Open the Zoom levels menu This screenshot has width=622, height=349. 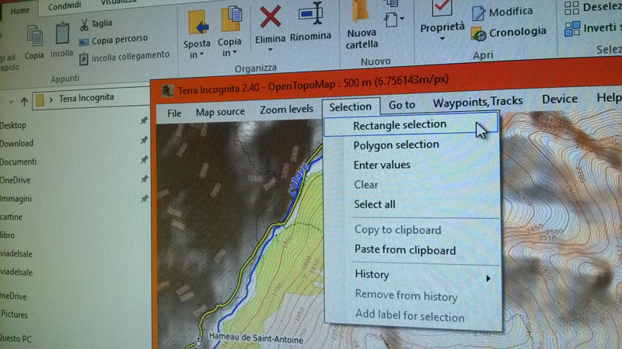[x=286, y=109]
